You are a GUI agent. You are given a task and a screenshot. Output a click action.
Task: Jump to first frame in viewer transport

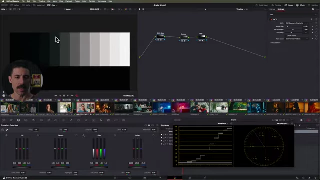tap(56, 95)
